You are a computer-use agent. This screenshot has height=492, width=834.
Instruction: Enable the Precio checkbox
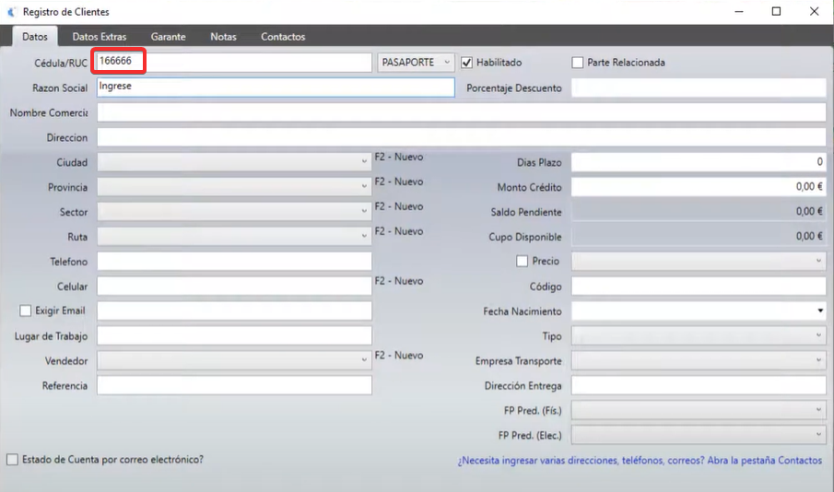pyautogui.click(x=522, y=261)
